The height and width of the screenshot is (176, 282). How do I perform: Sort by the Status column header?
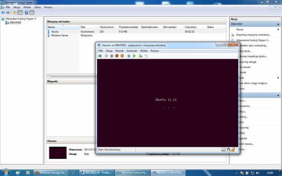(x=216, y=27)
